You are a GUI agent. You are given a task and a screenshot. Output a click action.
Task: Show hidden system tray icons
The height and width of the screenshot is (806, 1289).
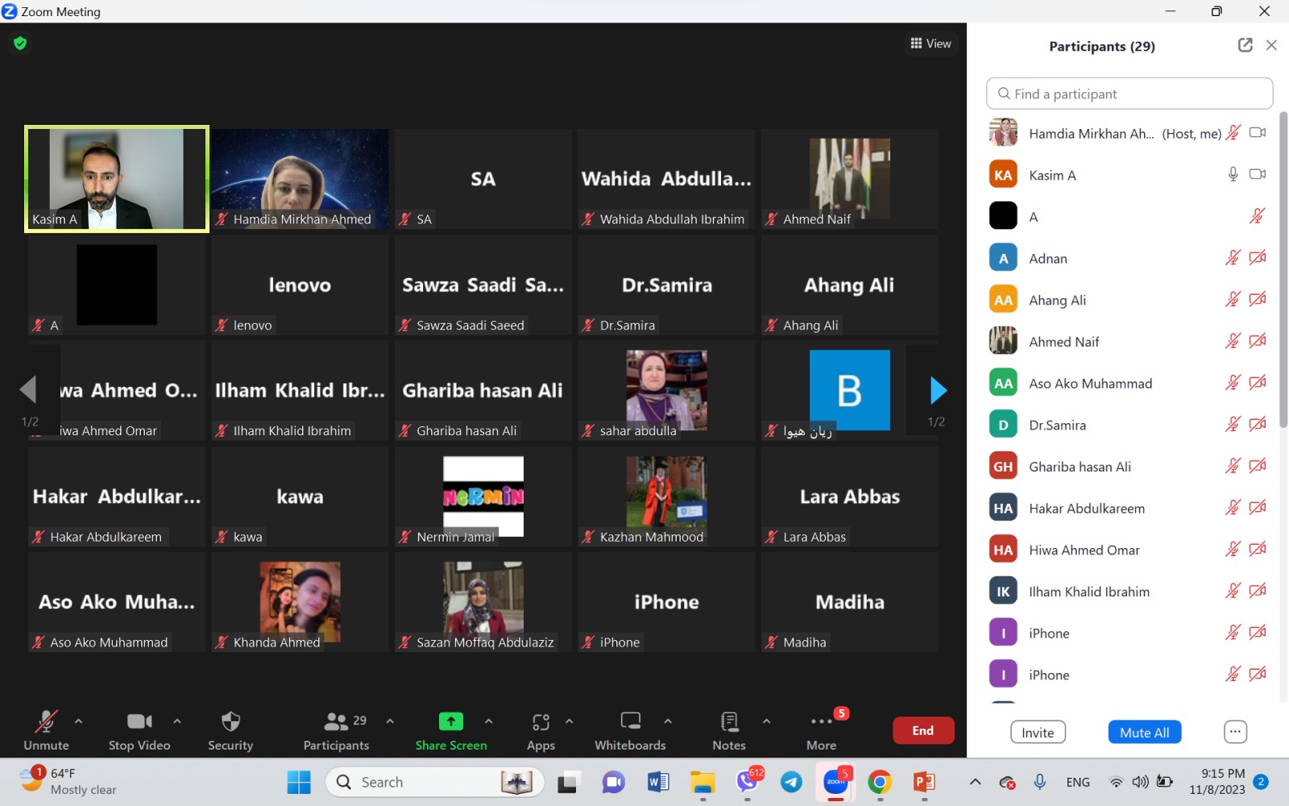pyautogui.click(x=975, y=782)
